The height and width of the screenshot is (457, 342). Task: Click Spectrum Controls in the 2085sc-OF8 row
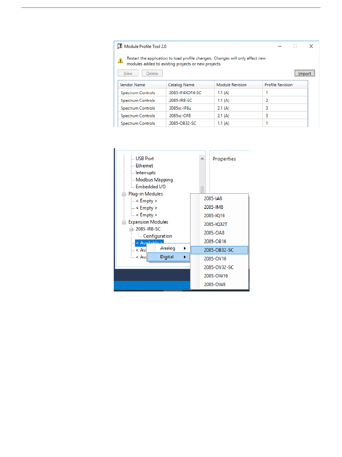click(x=138, y=116)
